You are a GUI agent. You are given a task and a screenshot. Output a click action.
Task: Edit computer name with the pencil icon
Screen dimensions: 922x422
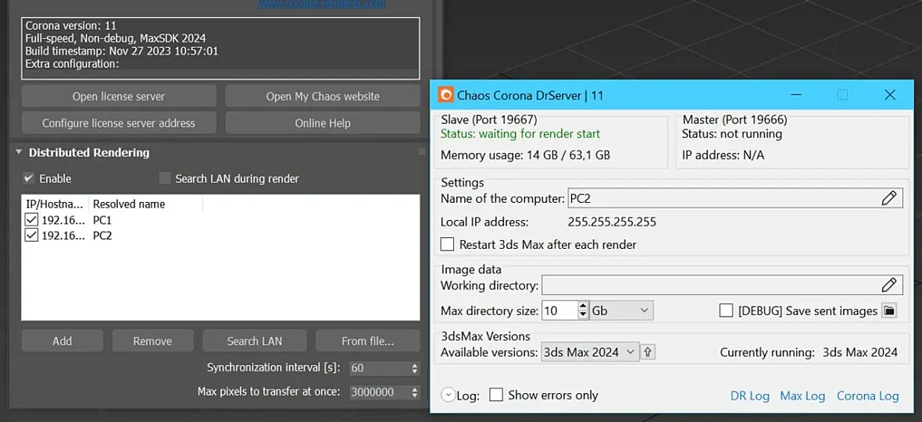(x=889, y=198)
